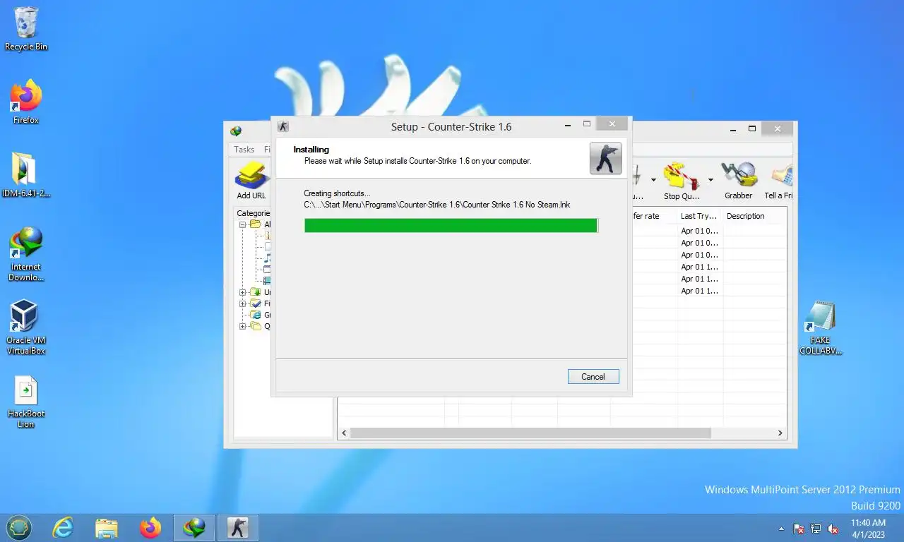Expand the Finished tree node
The width and height of the screenshot is (904, 542).
pyautogui.click(x=243, y=303)
